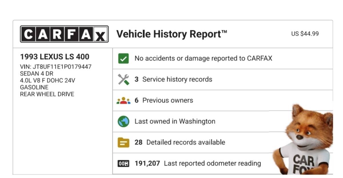343x178 pixels.
Task: Click the green checkmark no-accidents icon
Action: point(123,58)
